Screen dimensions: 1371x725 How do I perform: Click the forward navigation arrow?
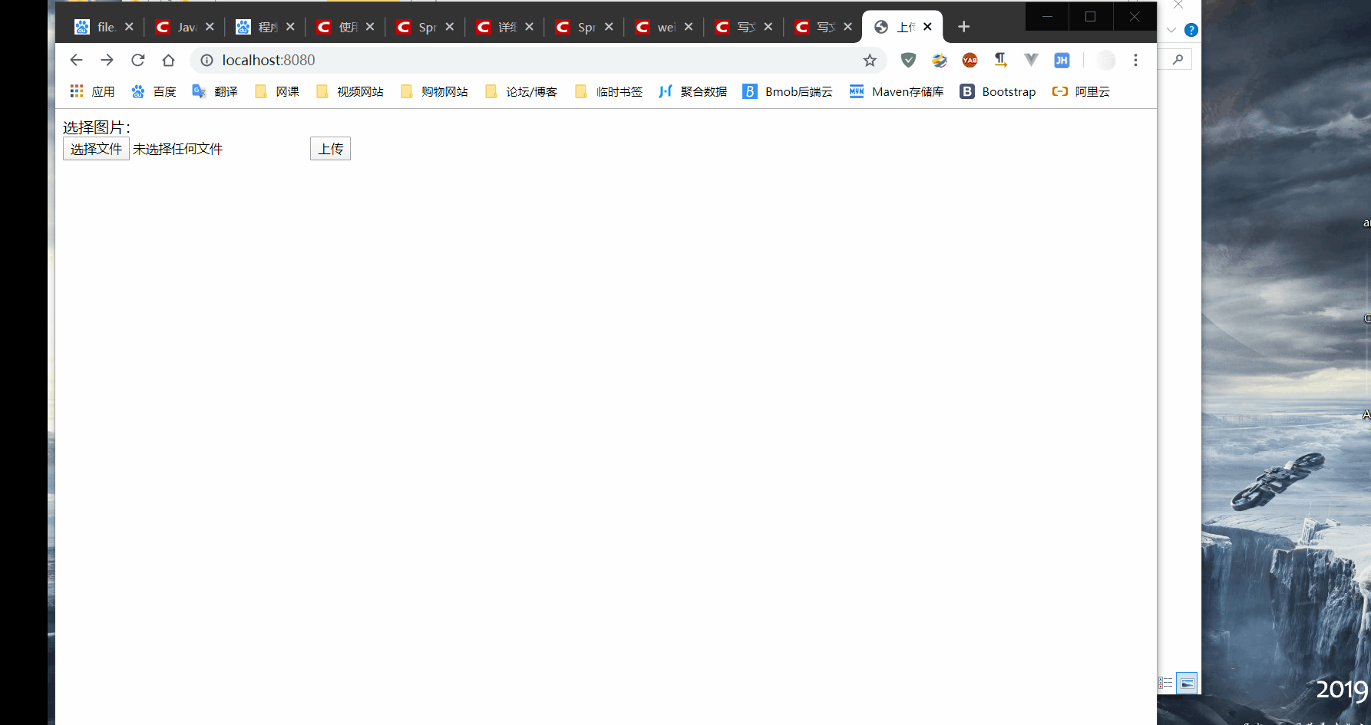pyautogui.click(x=107, y=60)
